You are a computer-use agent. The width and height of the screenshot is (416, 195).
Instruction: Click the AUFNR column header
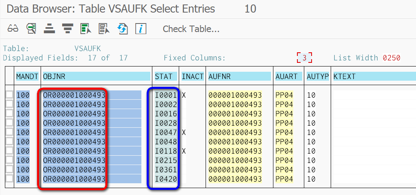239,77
